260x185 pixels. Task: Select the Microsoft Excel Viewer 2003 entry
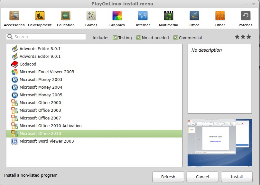click(x=94, y=72)
